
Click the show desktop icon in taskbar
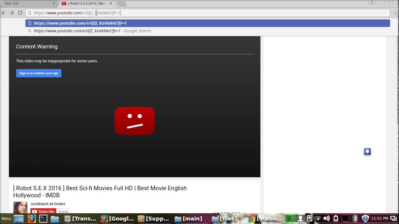[19, 219]
